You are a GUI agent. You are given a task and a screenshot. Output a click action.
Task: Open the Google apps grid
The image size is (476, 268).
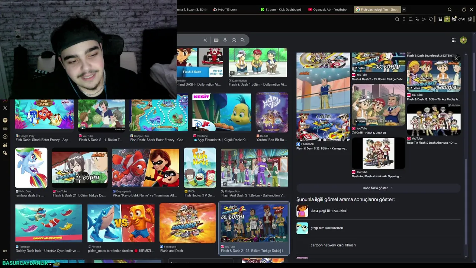pyautogui.click(x=454, y=40)
